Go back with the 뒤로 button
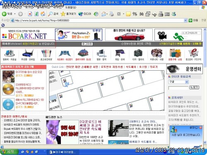The width and height of the screenshot is (207, 155). (7, 14)
